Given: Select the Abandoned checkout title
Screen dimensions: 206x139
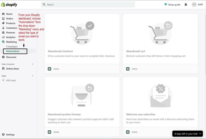Looking at the screenshot, I should click(x=60, y=51).
